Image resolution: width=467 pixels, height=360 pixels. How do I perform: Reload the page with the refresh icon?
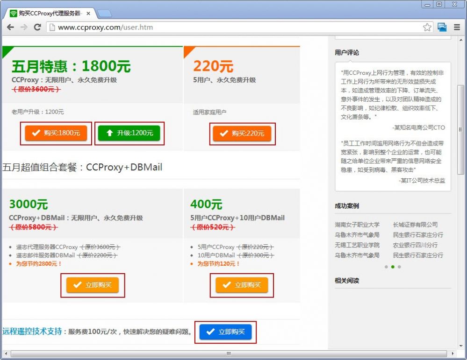(x=37, y=28)
